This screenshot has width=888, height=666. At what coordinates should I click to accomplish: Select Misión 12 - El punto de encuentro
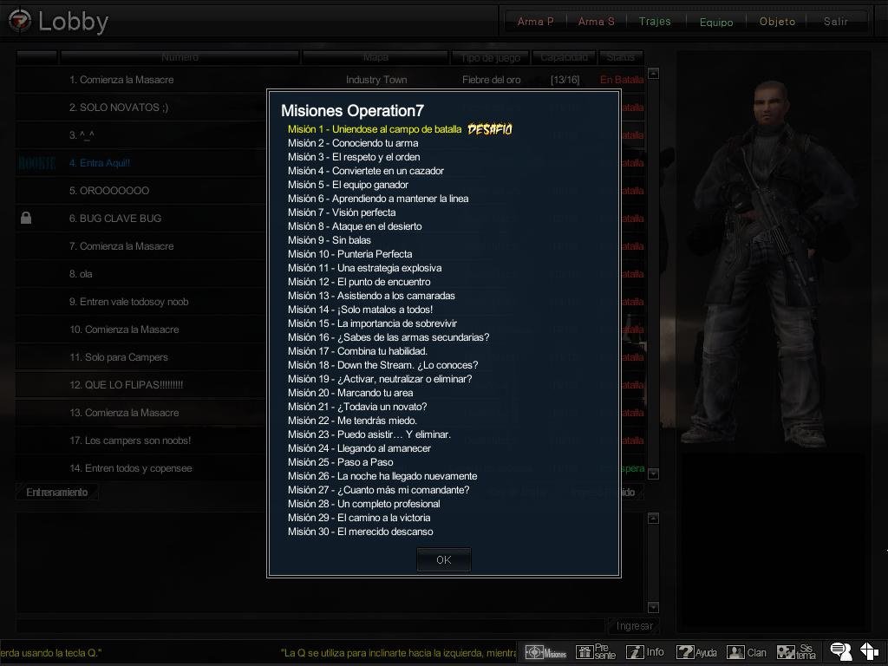pos(359,282)
